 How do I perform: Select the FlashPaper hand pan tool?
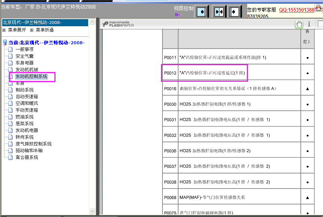click(299, 24)
